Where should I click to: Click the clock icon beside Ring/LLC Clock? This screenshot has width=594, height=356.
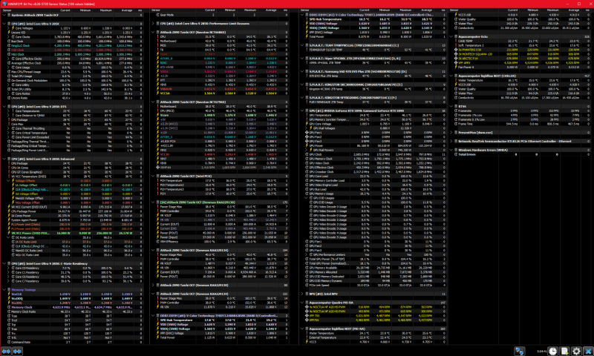click(x=9, y=45)
